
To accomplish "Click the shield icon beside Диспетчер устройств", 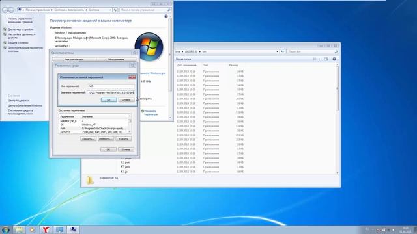I will coord(5,29).
